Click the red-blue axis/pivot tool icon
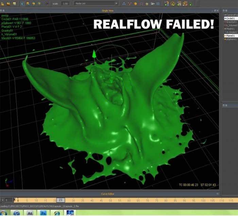Viewport: 238px width, 216px height. coord(47,3)
